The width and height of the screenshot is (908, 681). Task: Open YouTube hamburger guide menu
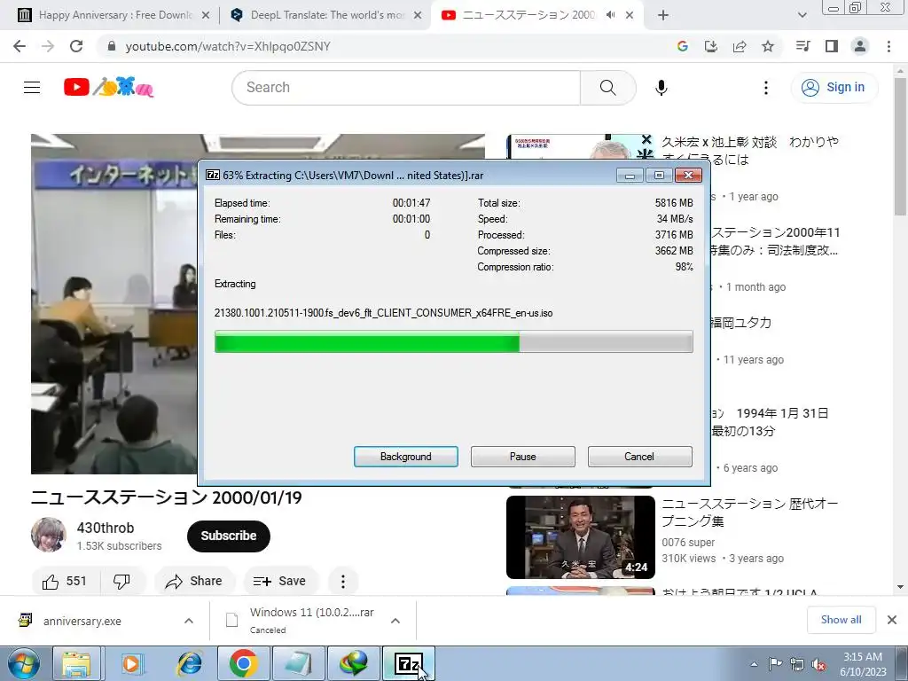pos(32,88)
